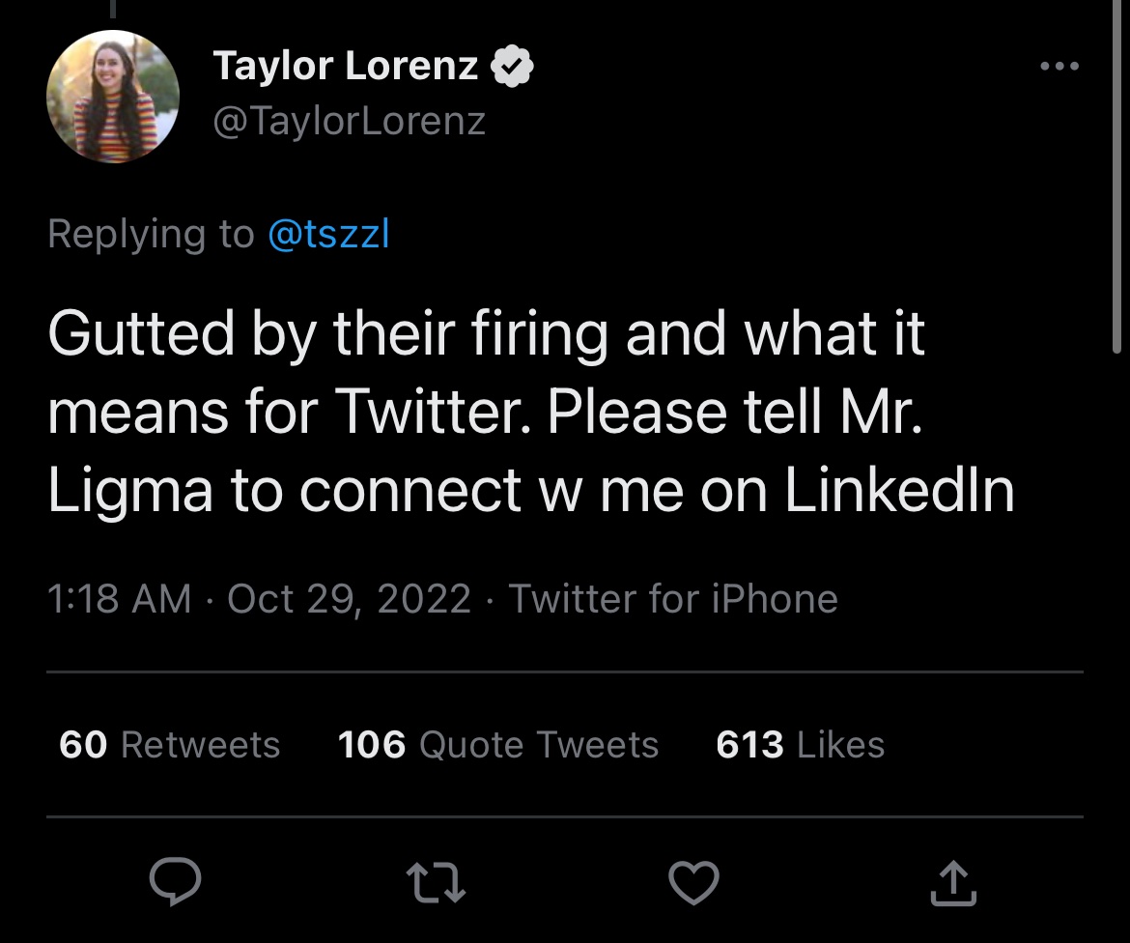
Task: Open the three-dot more options menu
Action: coord(1059,67)
